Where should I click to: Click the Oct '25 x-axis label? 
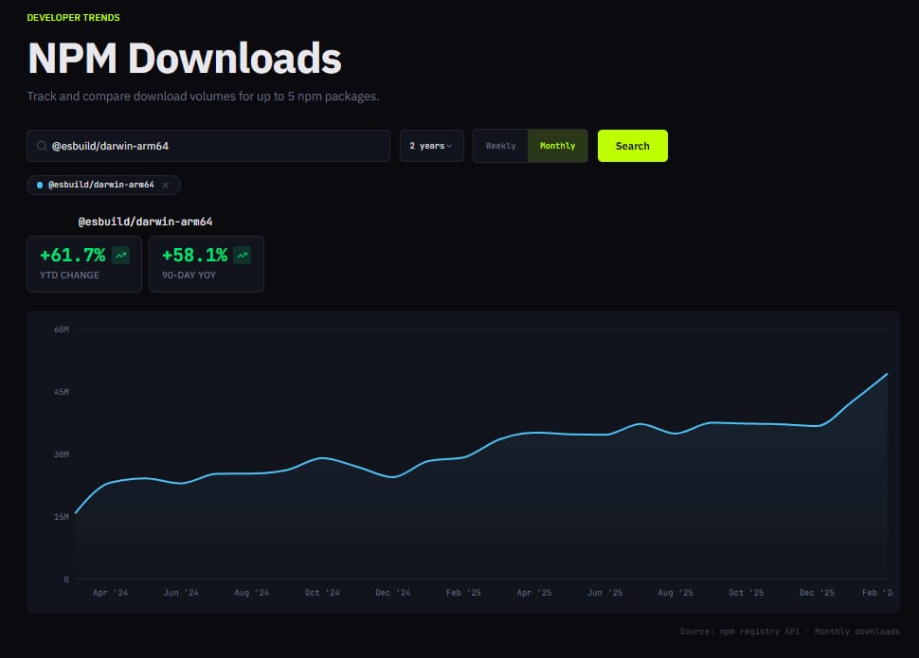pos(747,593)
